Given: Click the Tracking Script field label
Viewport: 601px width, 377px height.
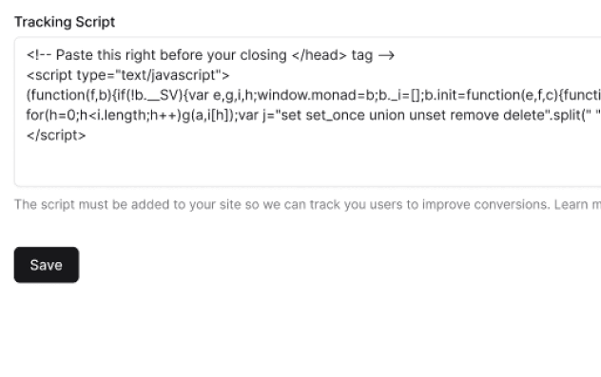Looking at the screenshot, I should click(65, 22).
